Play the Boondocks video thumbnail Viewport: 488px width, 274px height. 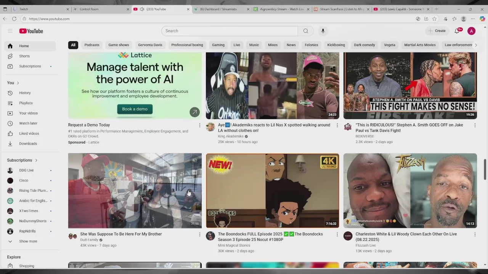coord(273,191)
